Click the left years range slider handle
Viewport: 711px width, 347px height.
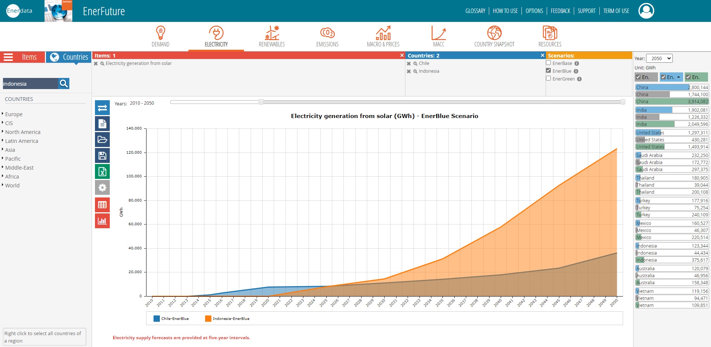261,102
